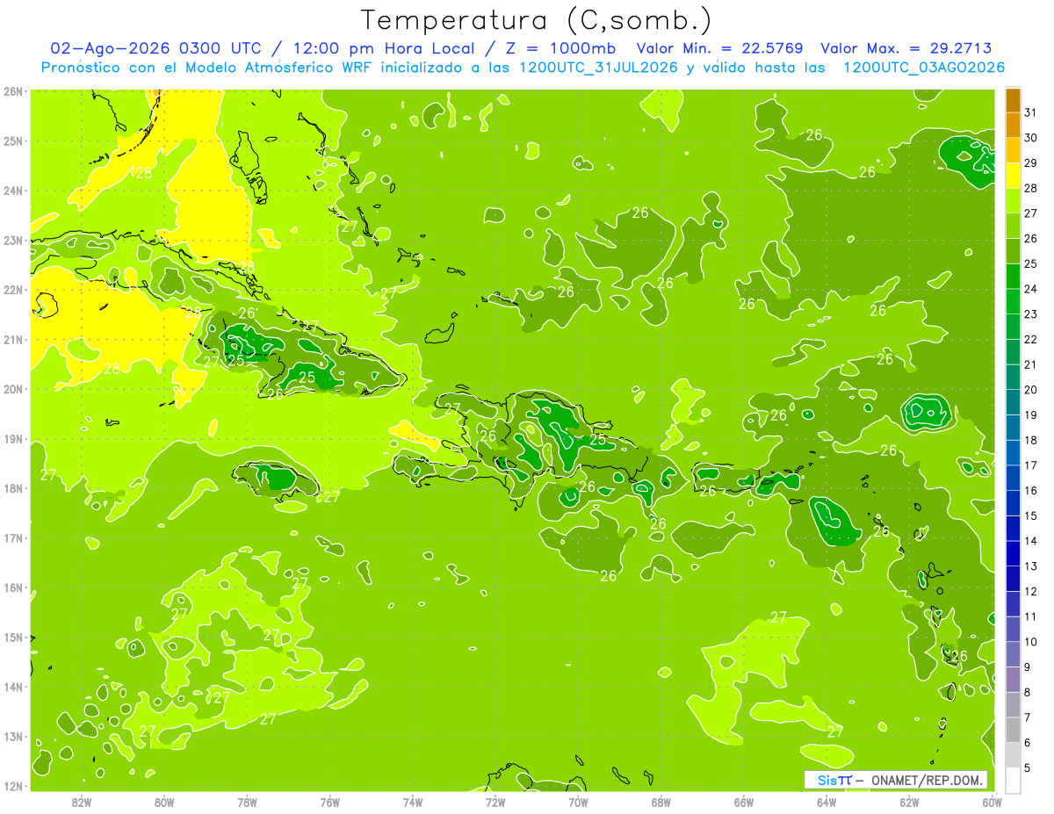Click the 16N latitude axis label
This screenshot has width=1054, height=814.
tap(13, 587)
